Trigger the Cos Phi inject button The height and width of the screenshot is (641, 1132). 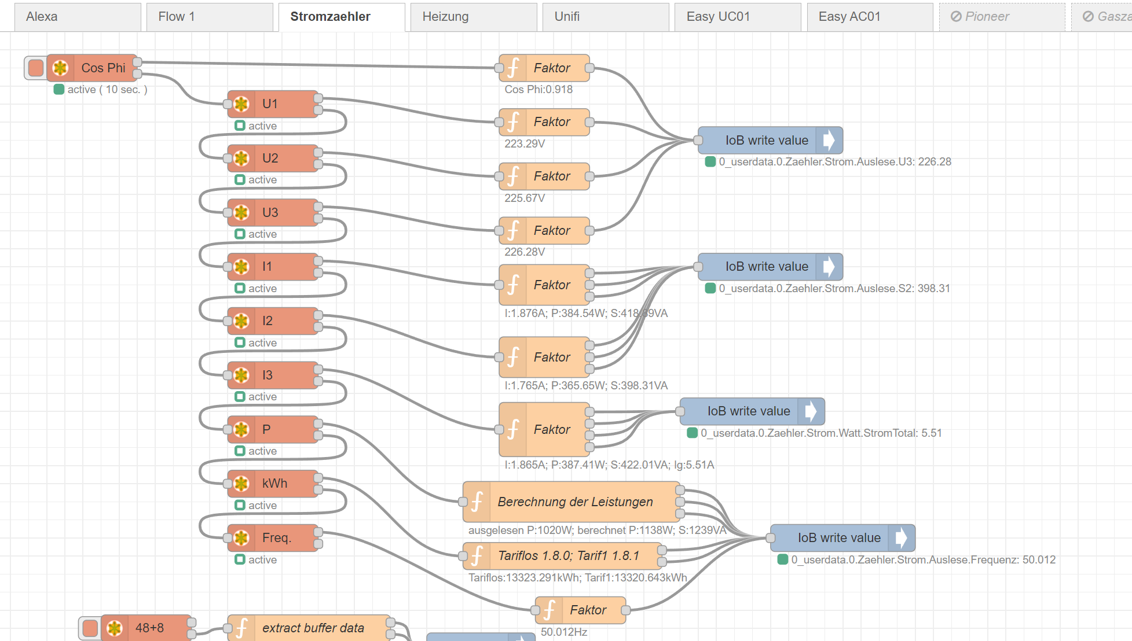pos(36,68)
